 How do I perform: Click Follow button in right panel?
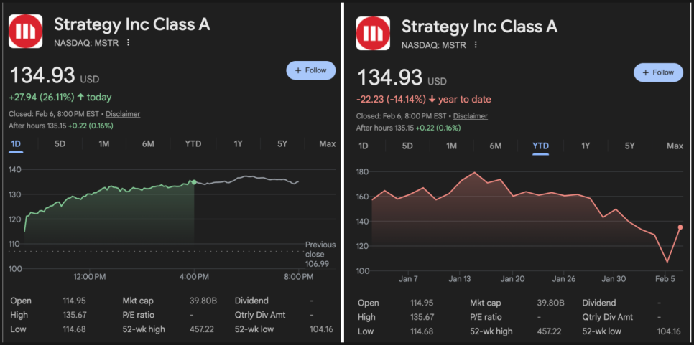(x=658, y=72)
